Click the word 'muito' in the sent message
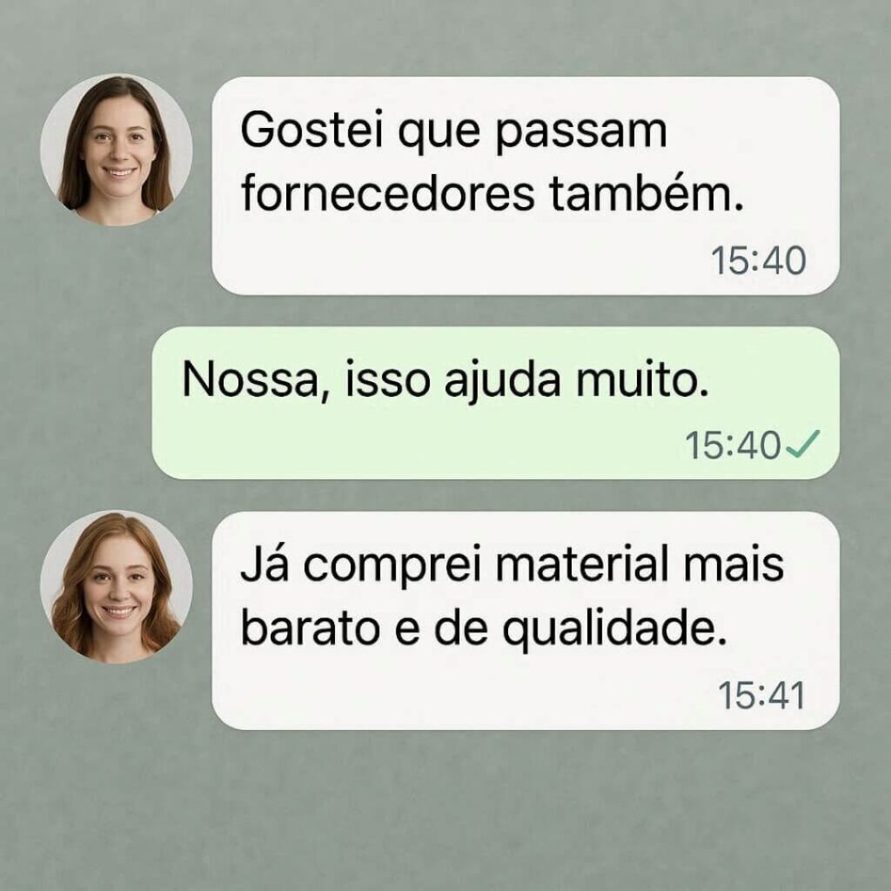The image size is (891, 891). (642, 379)
